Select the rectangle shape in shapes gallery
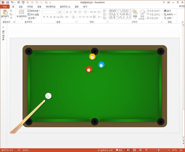The image size is (185, 152). tap(124, 11)
